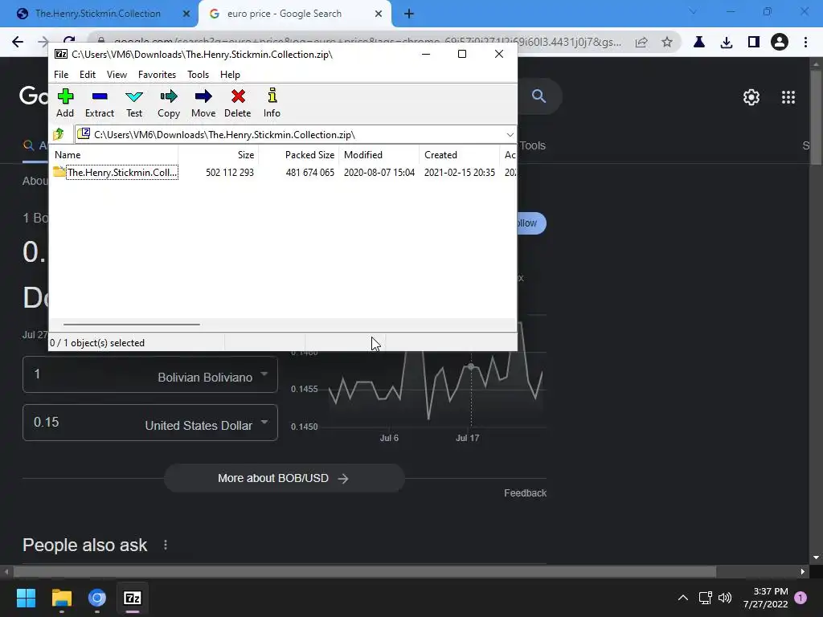Switch to euro price Google Search tab
The width and height of the screenshot is (823, 617).
(285, 14)
